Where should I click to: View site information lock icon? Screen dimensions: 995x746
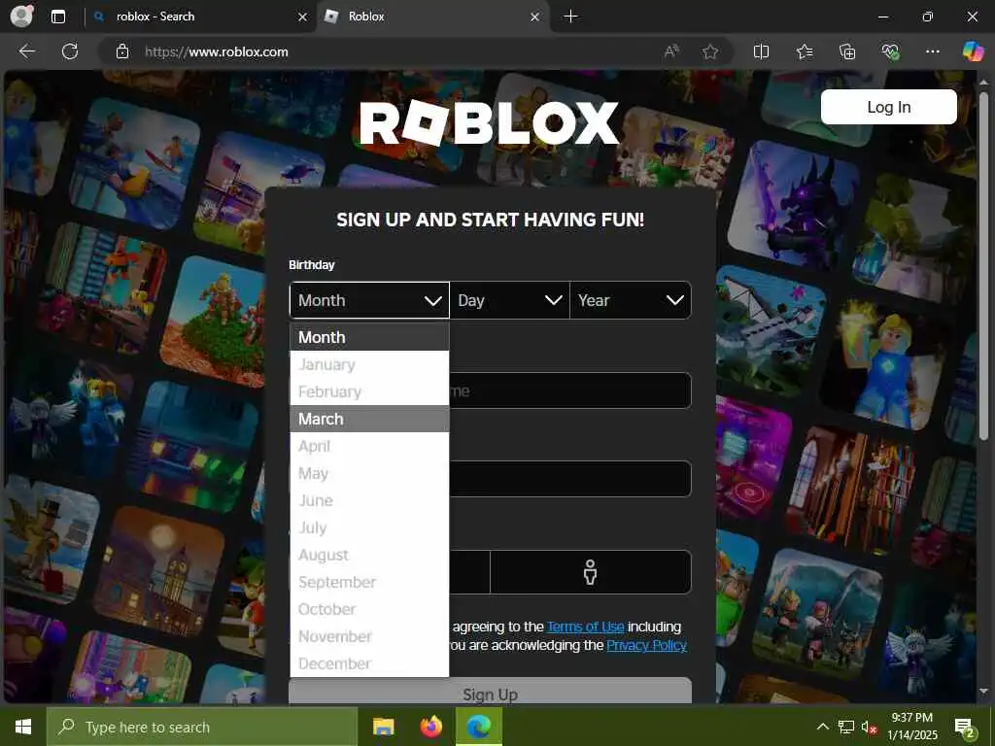[122, 52]
